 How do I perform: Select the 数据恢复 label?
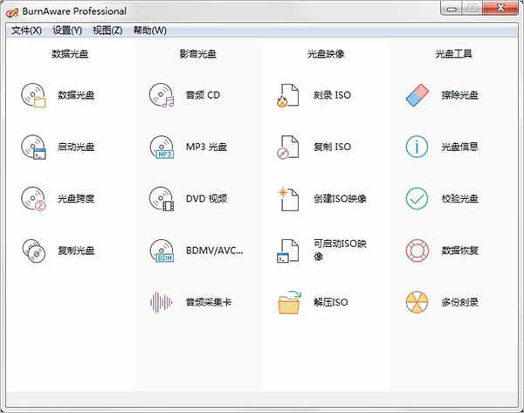460,251
